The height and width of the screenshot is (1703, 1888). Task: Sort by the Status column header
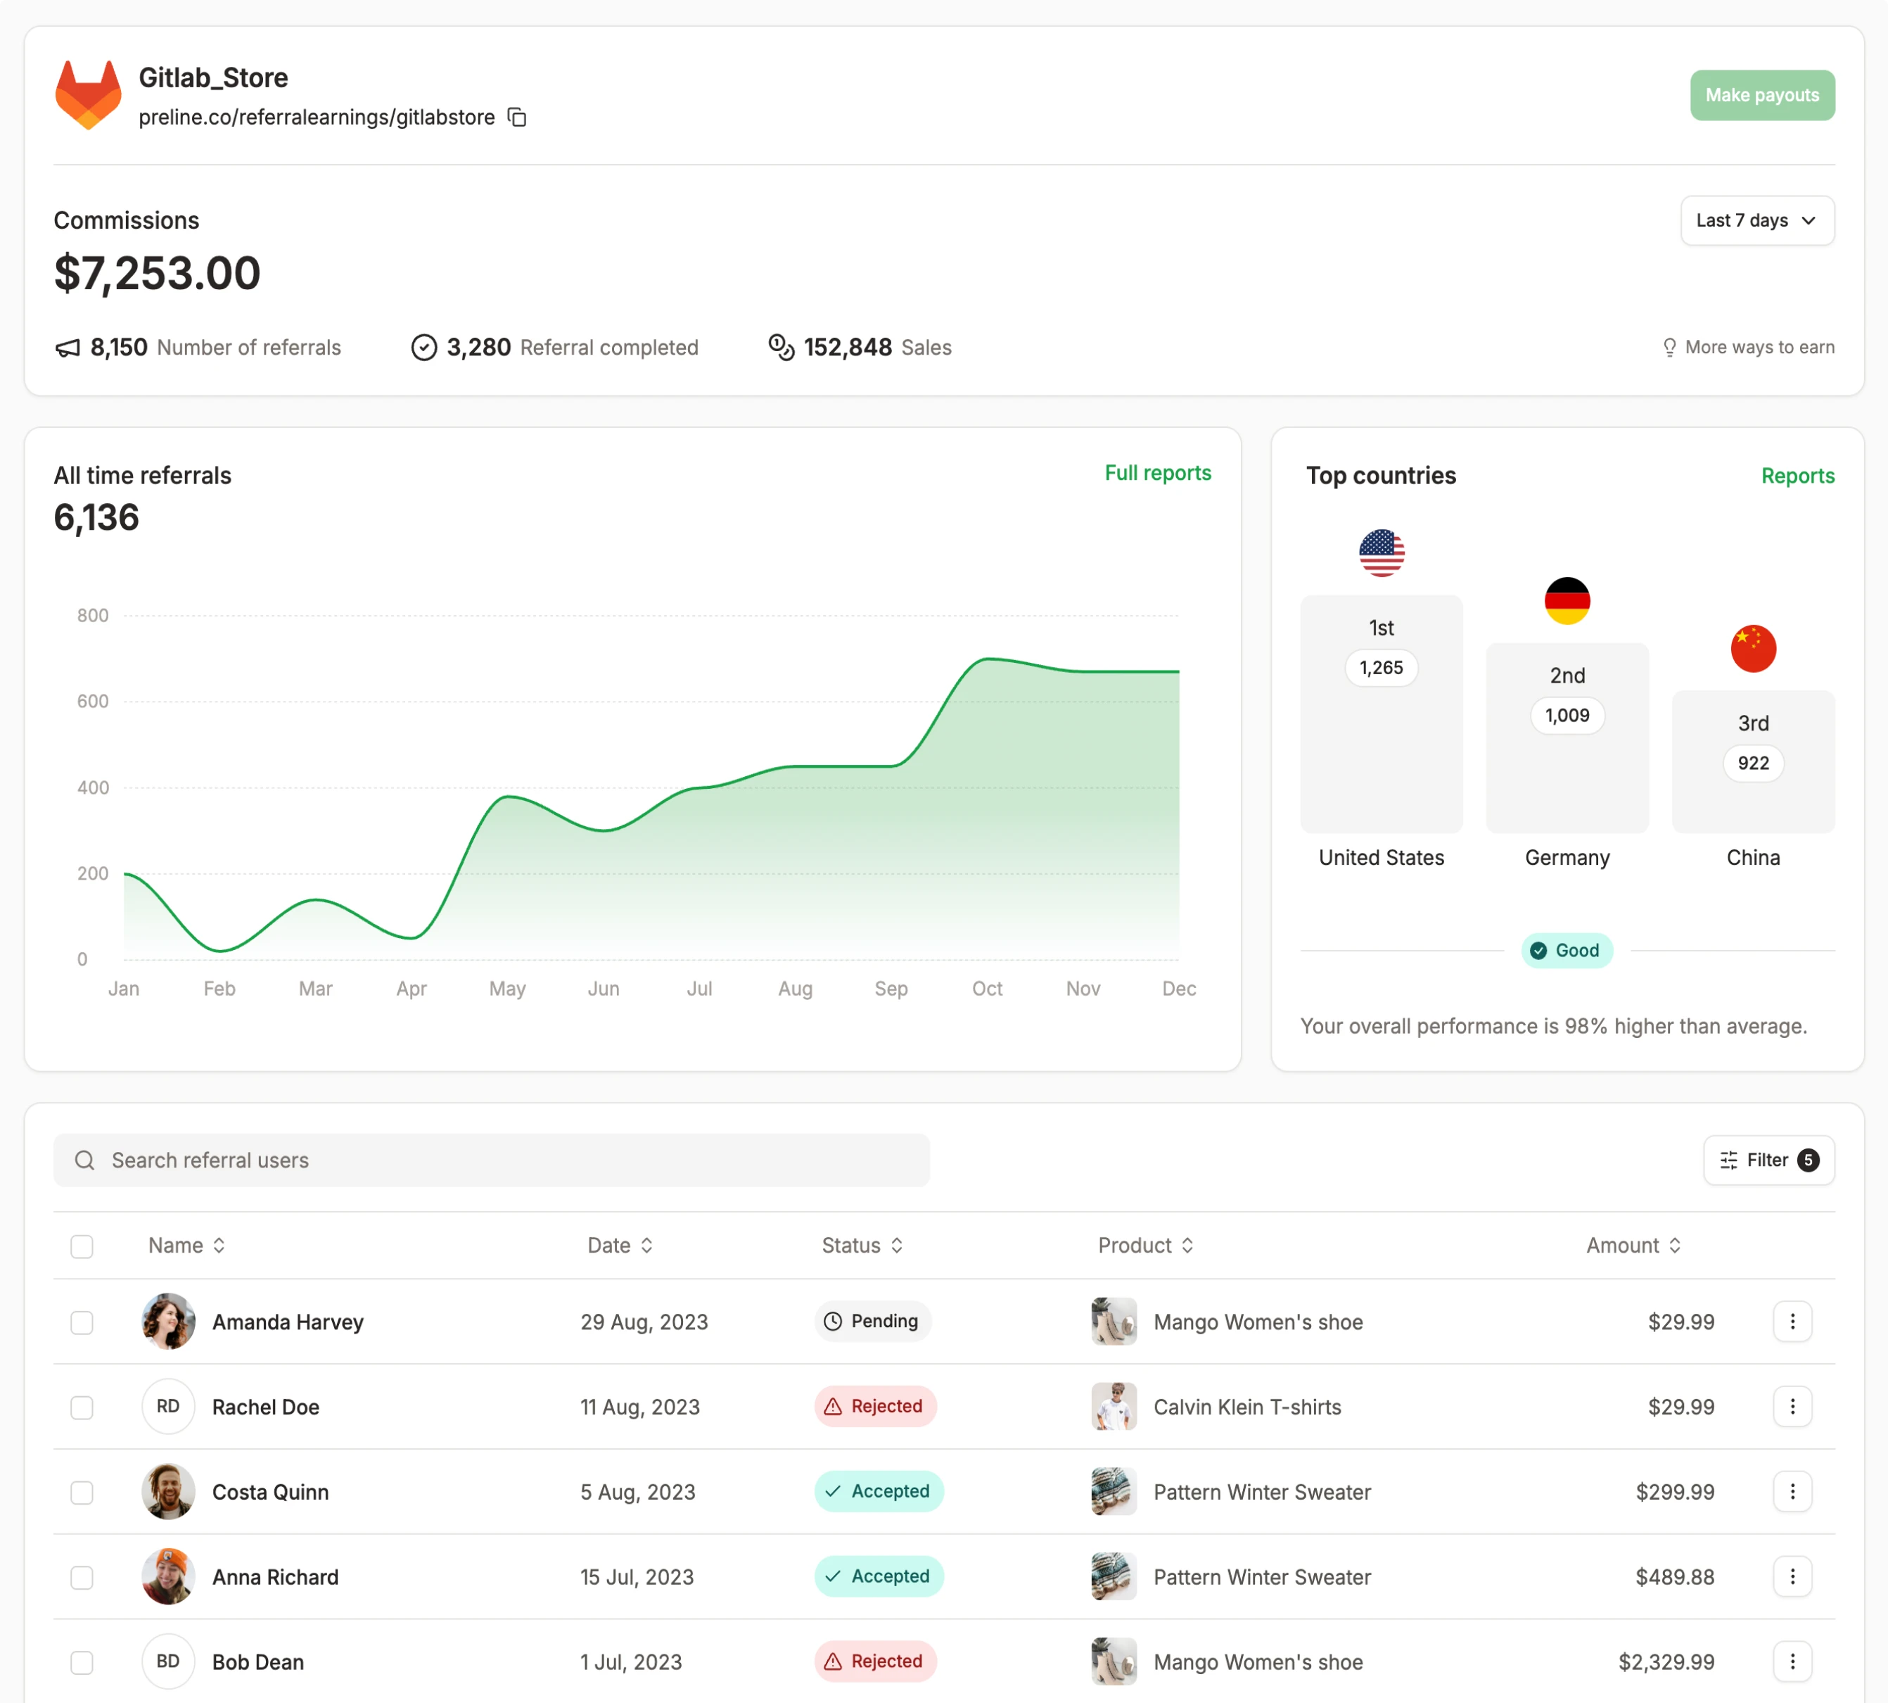[x=861, y=1246]
